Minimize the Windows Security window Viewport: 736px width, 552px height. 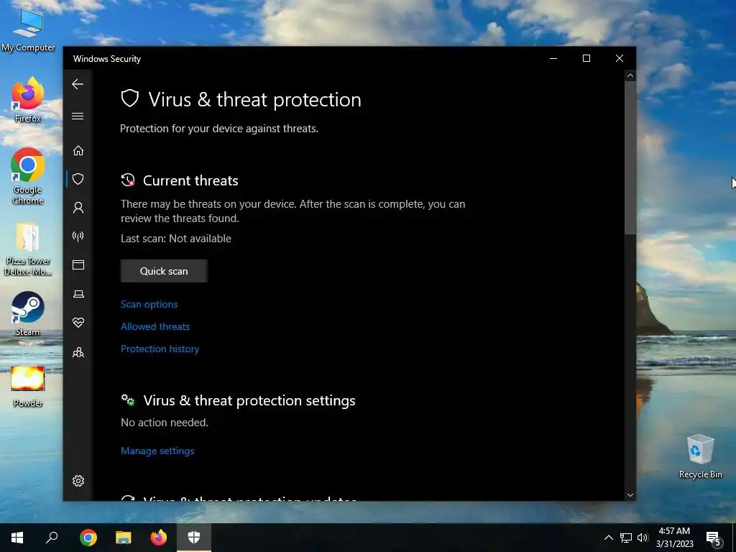[x=553, y=59]
